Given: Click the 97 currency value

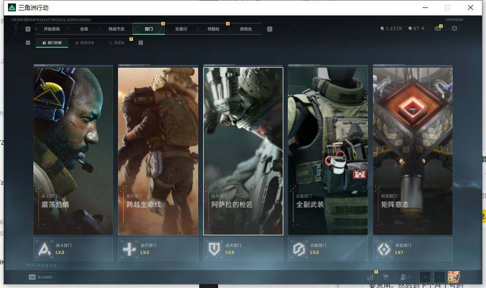Looking at the screenshot, I should [x=416, y=28].
